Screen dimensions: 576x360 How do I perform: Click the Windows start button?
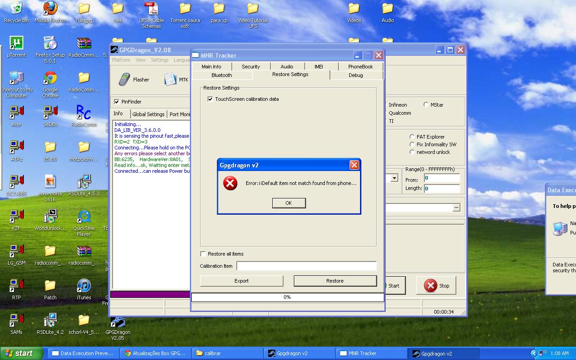21,353
